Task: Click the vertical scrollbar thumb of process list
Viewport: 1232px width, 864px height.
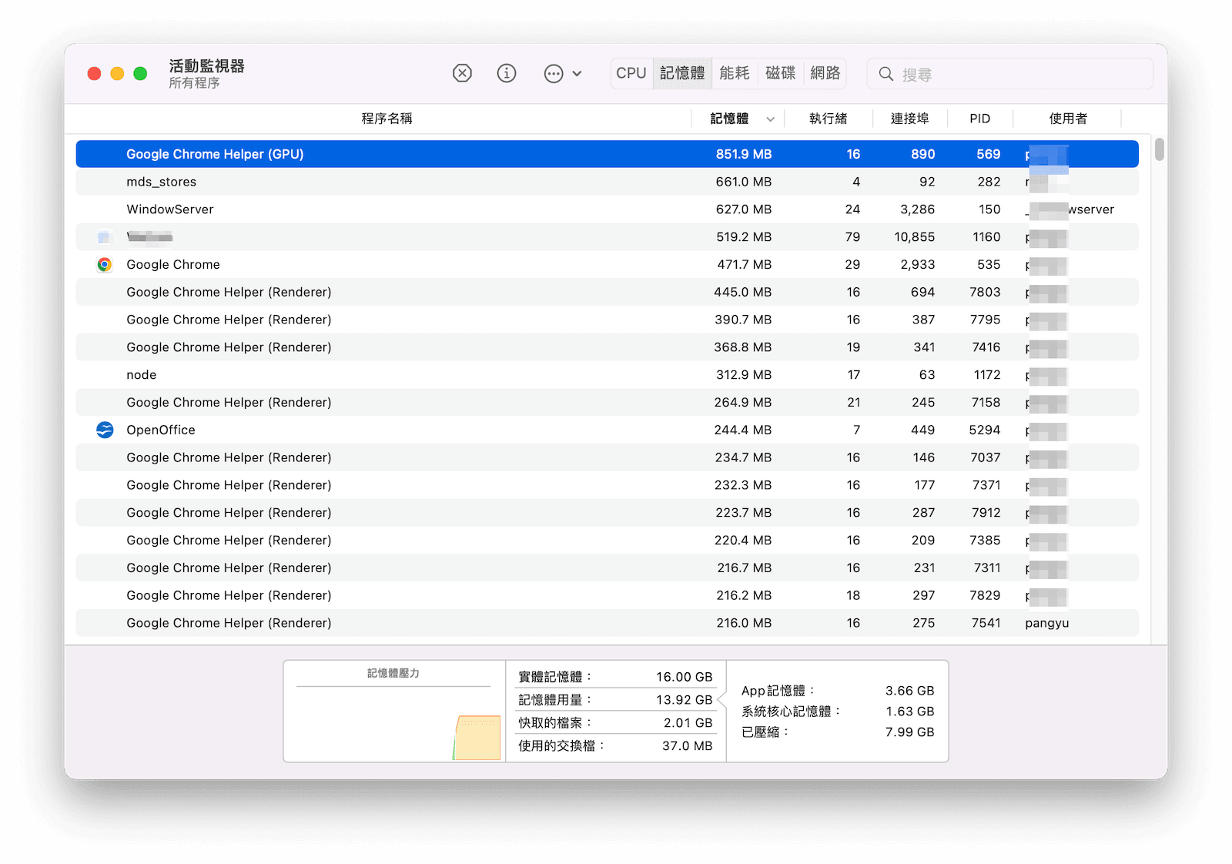Action: (x=1160, y=149)
